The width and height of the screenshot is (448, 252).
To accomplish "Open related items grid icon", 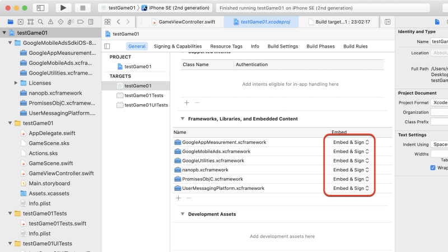I will 108,22.
